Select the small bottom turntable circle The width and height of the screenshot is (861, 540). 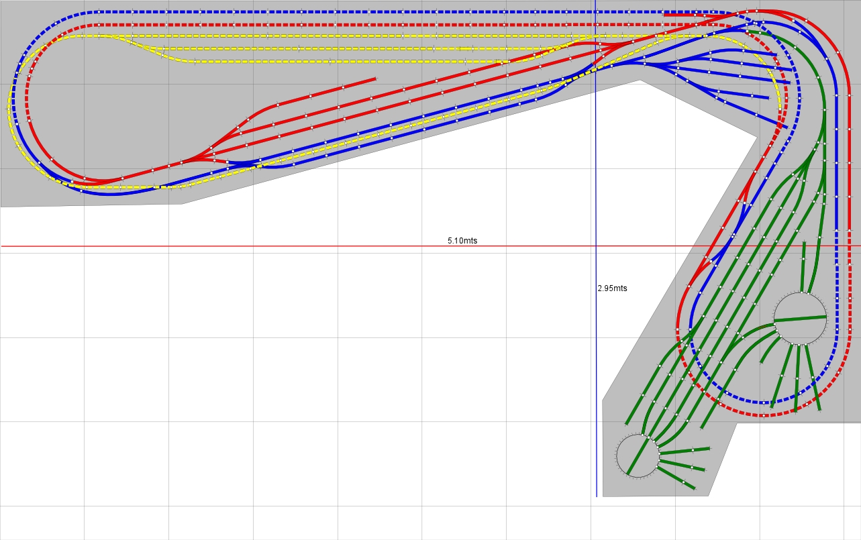[x=638, y=456]
